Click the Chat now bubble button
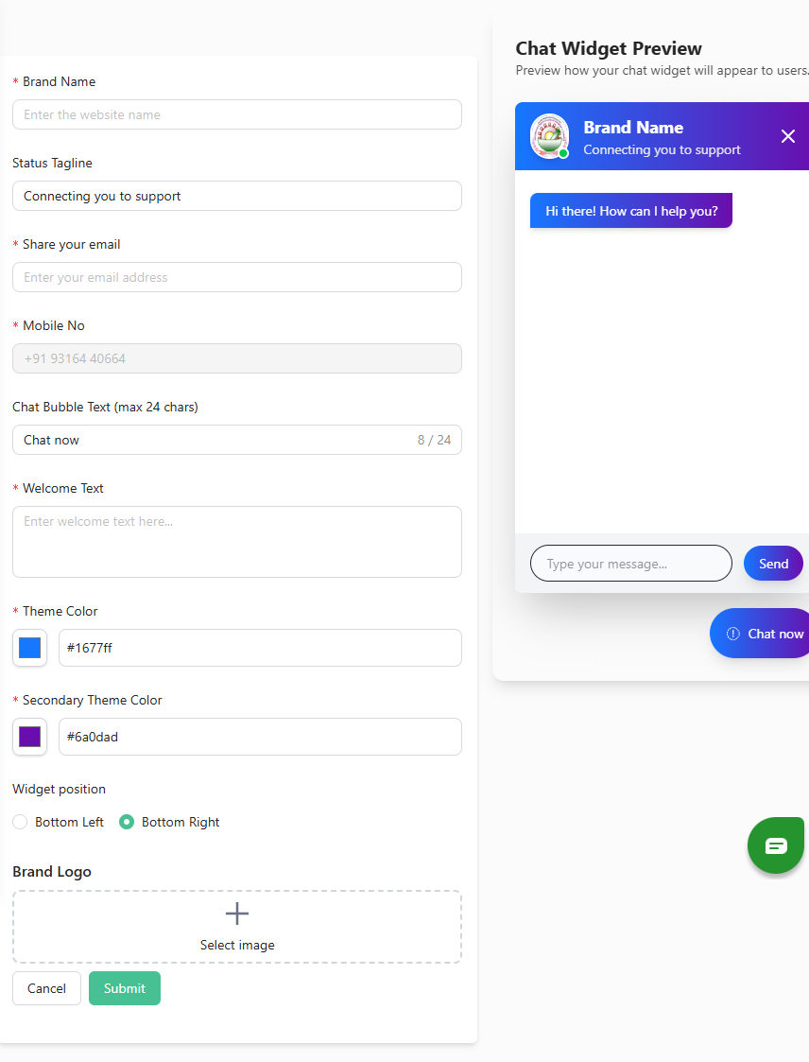 click(761, 634)
